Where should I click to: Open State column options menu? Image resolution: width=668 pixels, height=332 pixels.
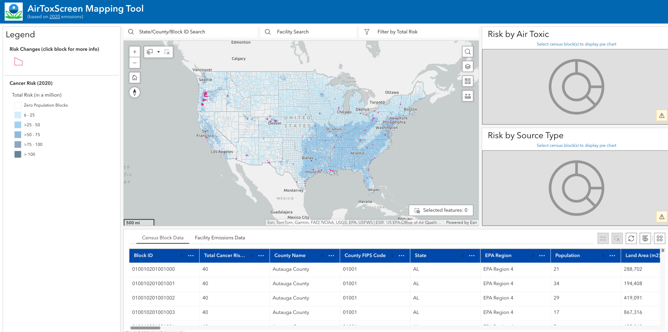pos(472,256)
